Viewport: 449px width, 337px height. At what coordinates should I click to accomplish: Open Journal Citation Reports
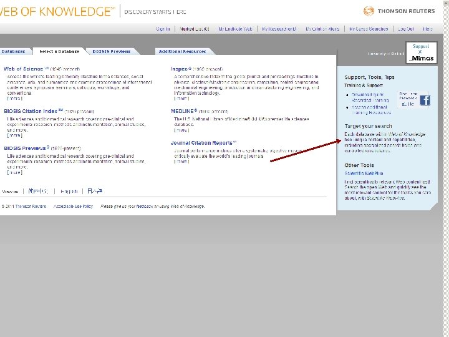(201, 143)
